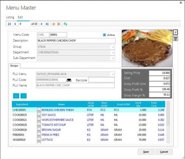
Task: Open lookup for FRENCH FRIES ingredient
Action: tap(39, 135)
